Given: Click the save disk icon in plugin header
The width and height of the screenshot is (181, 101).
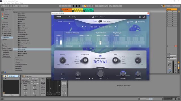Looking at the screenshot, I should (x=93, y=17).
